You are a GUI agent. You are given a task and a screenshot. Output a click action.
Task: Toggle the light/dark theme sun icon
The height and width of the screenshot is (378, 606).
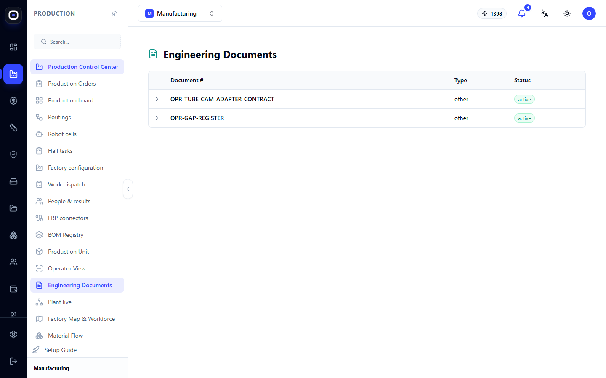pyautogui.click(x=567, y=13)
